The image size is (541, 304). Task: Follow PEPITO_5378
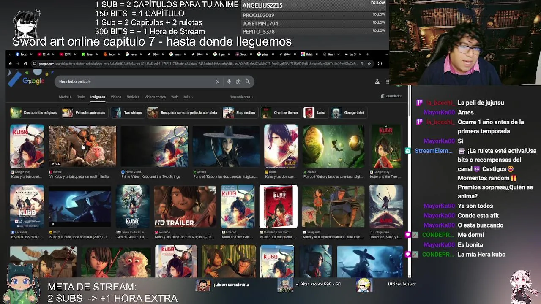(x=379, y=30)
